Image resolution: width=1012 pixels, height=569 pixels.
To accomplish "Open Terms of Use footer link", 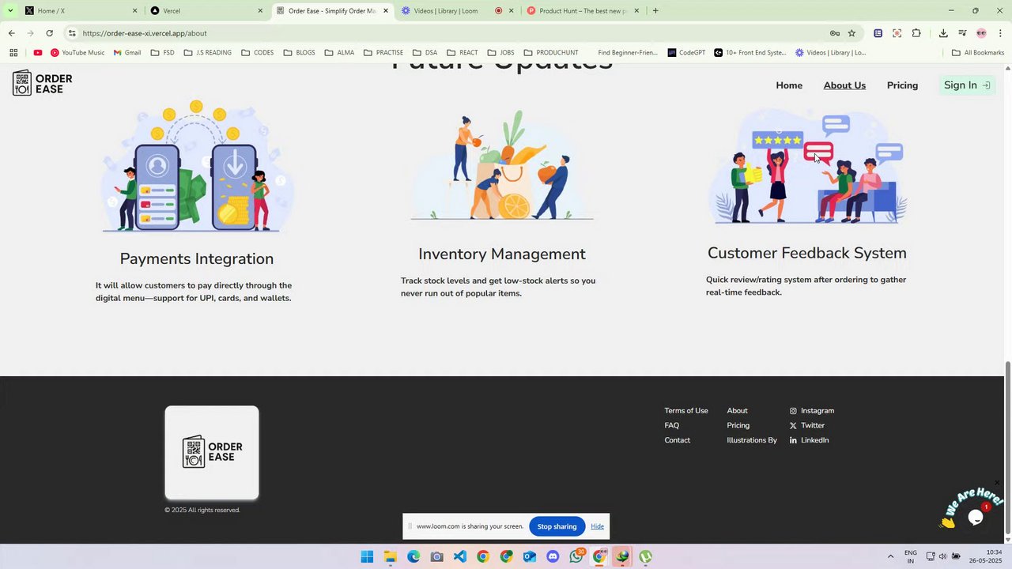I will click(x=686, y=411).
